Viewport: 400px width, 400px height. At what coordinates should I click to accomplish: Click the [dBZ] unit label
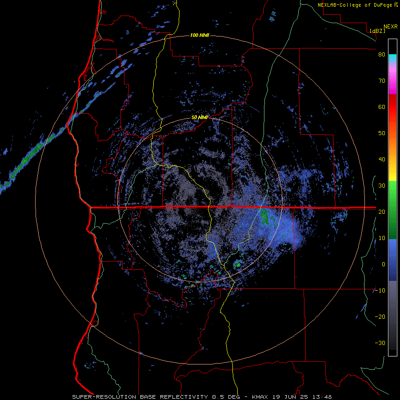(378, 31)
